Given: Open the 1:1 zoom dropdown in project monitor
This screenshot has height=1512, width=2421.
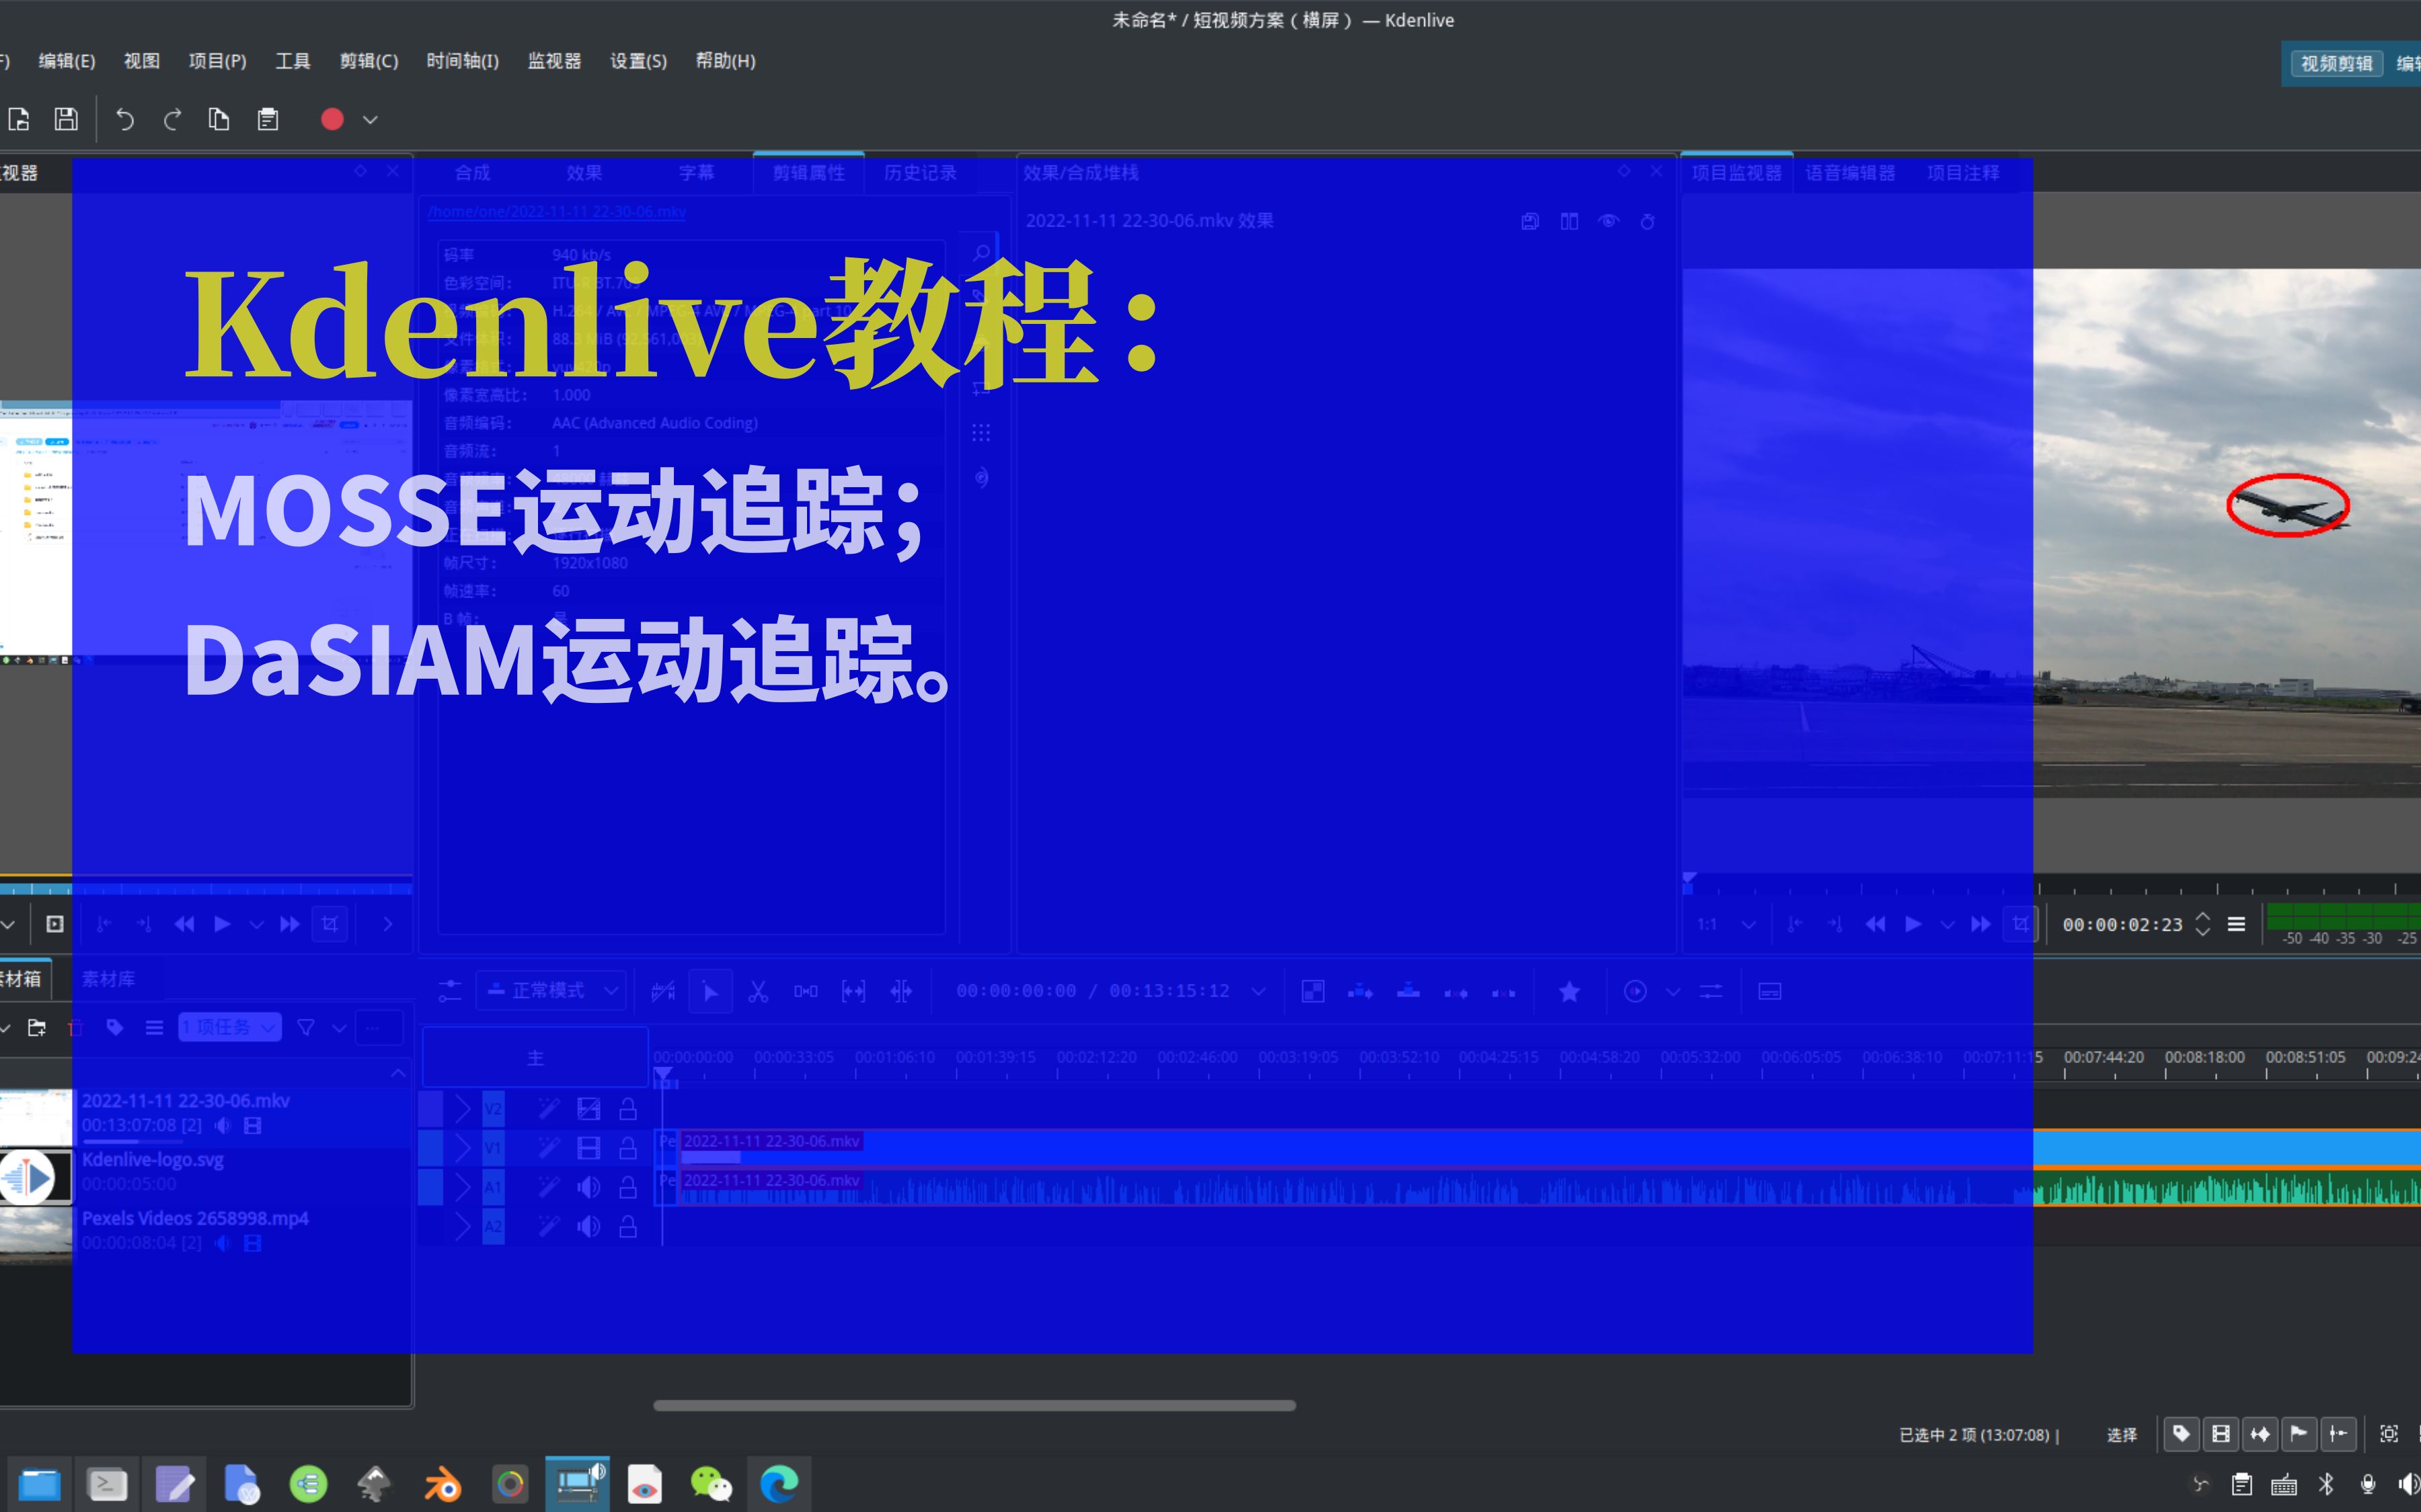Looking at the screenshot, I should 1723,924.
